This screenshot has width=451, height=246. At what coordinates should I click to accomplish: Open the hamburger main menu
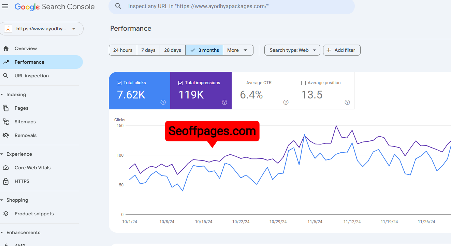point(5,6)
